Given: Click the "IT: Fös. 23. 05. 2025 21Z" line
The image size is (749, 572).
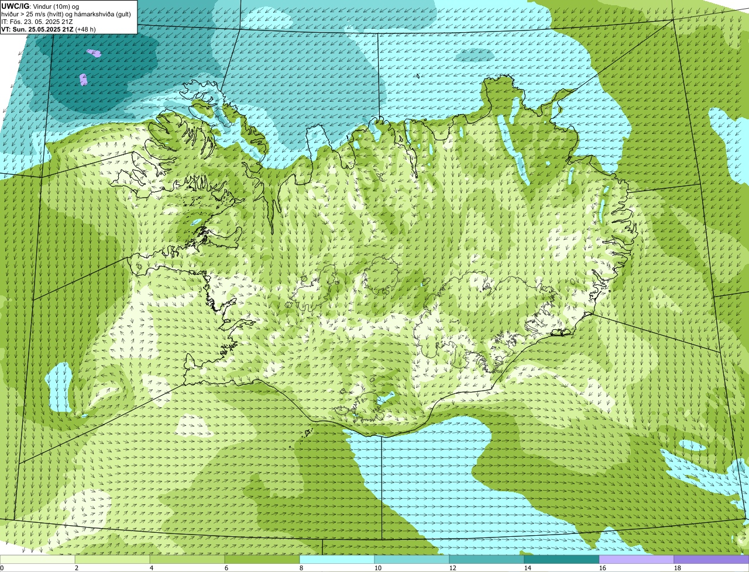Looking at the screenshot, I should click(37, 21).
